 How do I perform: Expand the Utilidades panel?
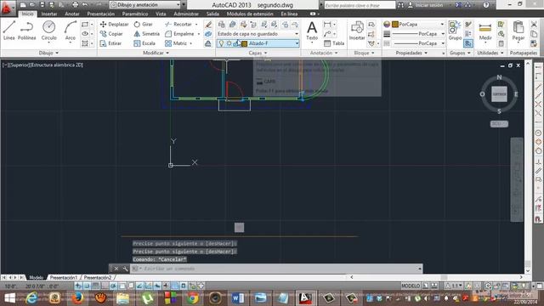(490, 53)
